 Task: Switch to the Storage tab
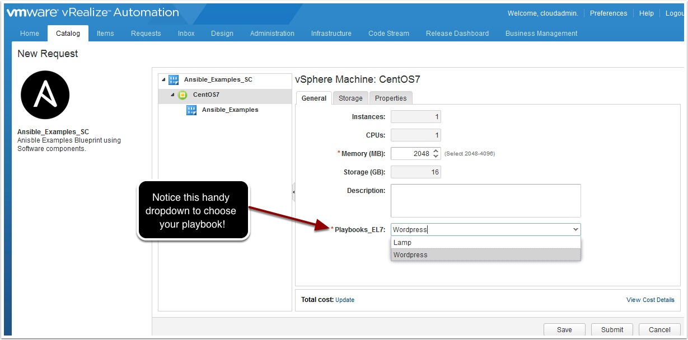click(350, 98)
